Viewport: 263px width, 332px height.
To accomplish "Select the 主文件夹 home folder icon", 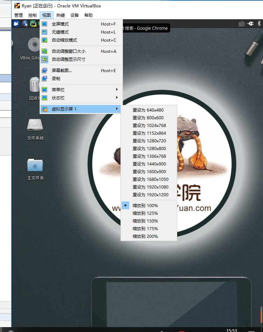I will [35, 165].
